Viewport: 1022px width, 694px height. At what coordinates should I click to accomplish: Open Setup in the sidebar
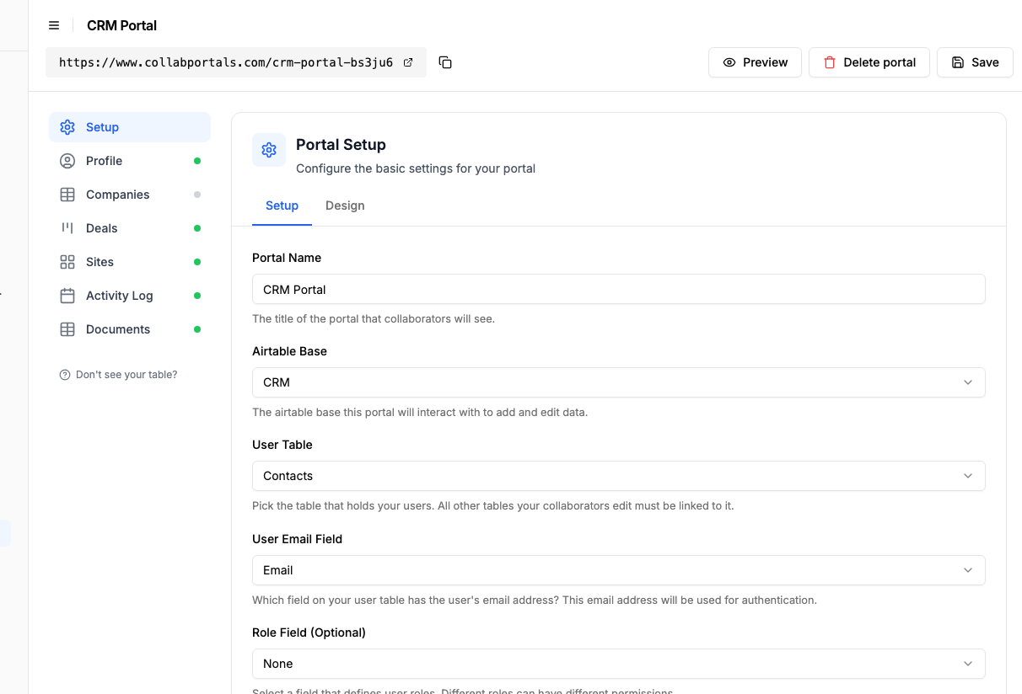(x=130, y=127)
